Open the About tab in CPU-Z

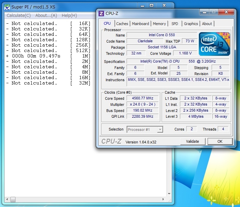pos(207,24)
